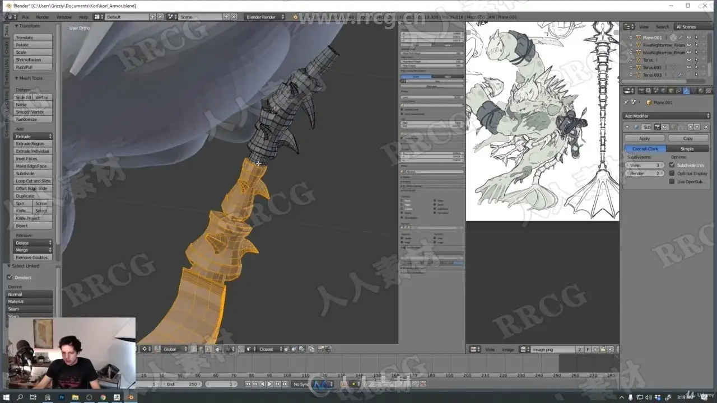This screenshot has width=717, height=403.
Task: Toggle the Optimal Display checkbox
Action: click(672, 174)
